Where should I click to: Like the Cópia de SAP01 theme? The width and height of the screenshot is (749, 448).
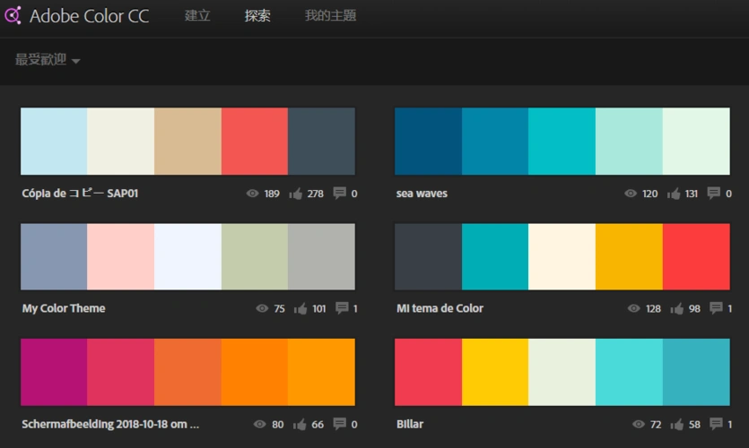pyautogui.click(x=295, y=194)
